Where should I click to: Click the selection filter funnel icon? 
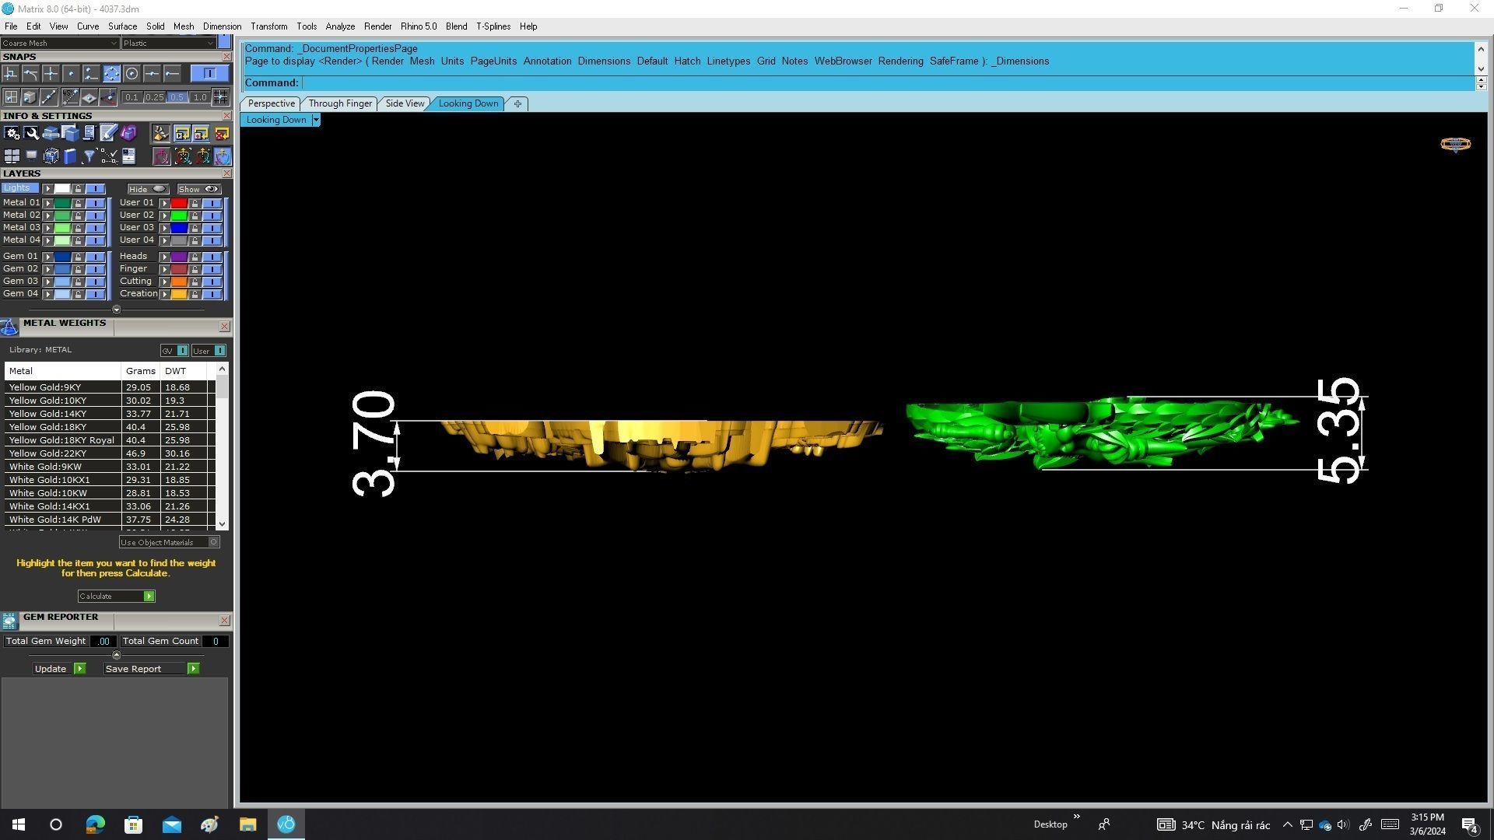tap(89, 156)
